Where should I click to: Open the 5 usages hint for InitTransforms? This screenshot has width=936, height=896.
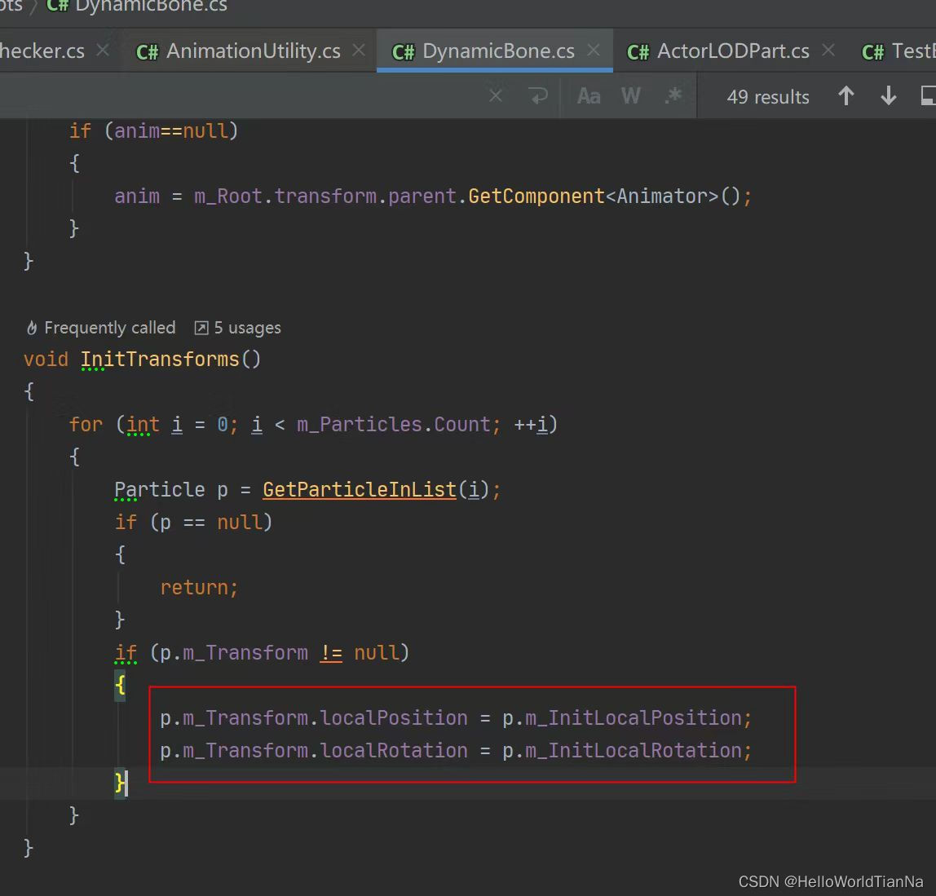point(245,327)
